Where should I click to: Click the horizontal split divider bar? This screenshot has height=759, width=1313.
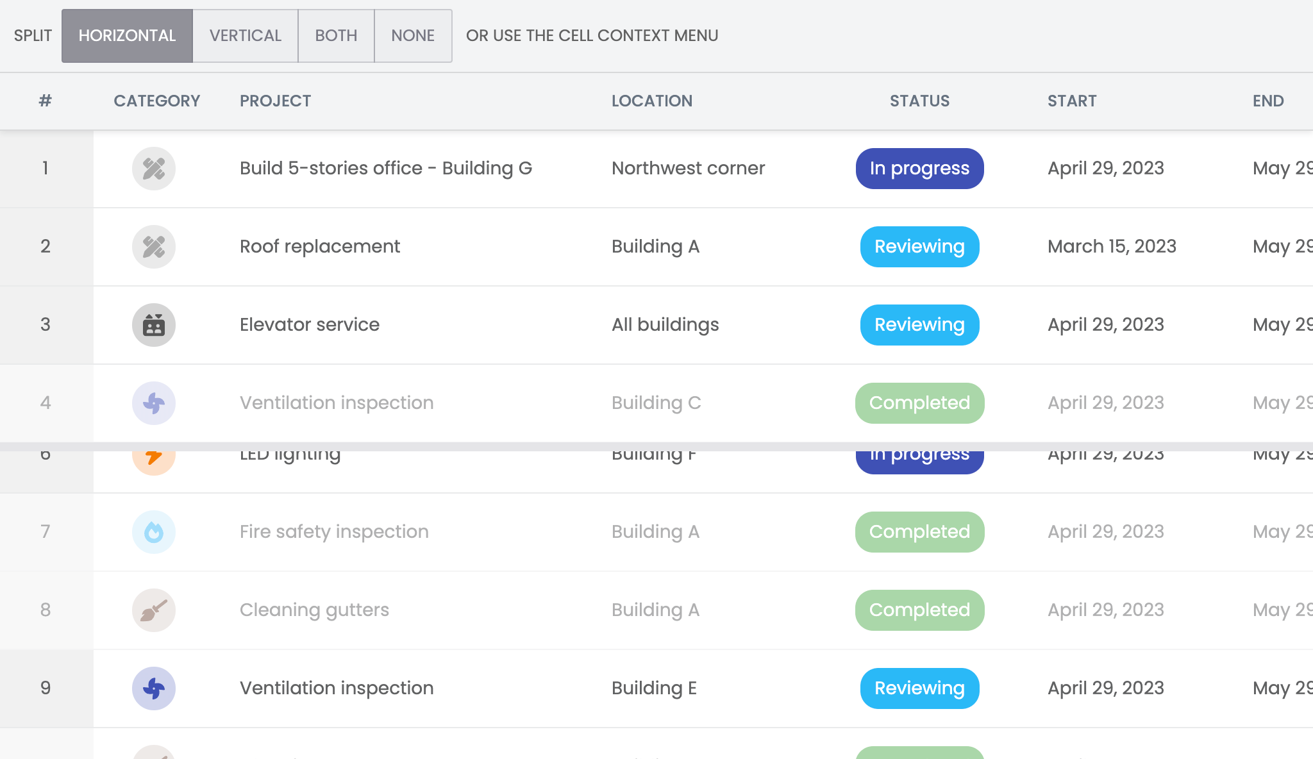coord(656,446)
